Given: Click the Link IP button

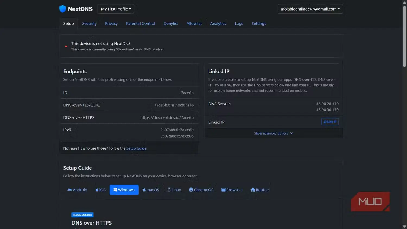Looking at the screenshot, I should [x=330, y=122].
